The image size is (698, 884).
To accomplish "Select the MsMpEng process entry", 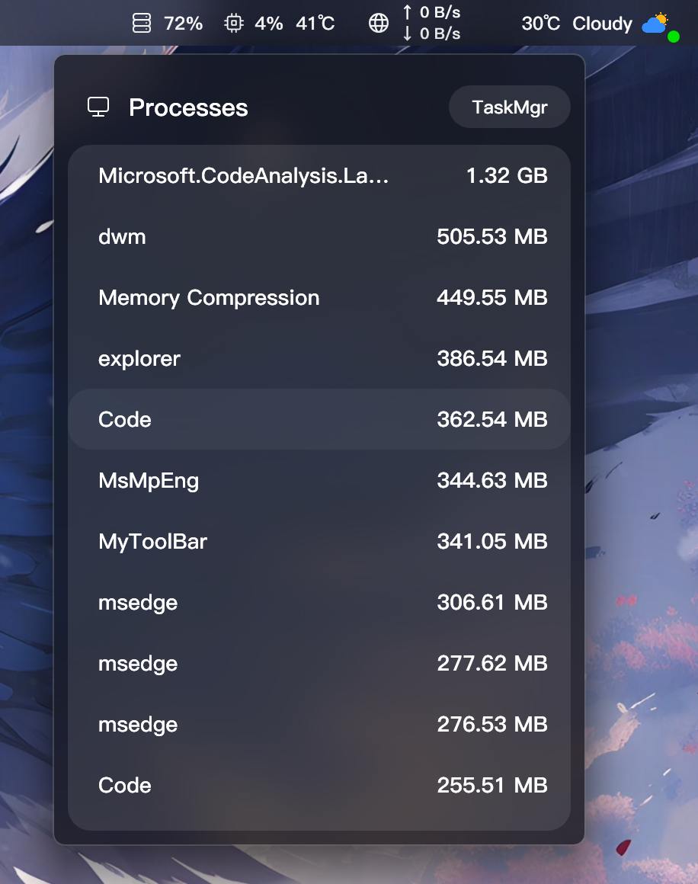I will 319,481.
